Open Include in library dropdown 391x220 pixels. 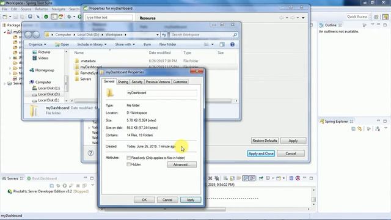tap(92, 45)
